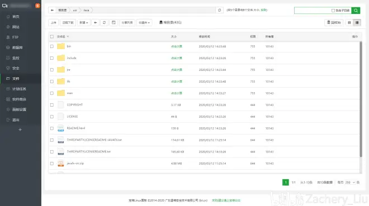Image resolution: width=369 pixels, height=206 pixels.
Task: Open the 数据库 database section
Action: [x=17, y=47]
